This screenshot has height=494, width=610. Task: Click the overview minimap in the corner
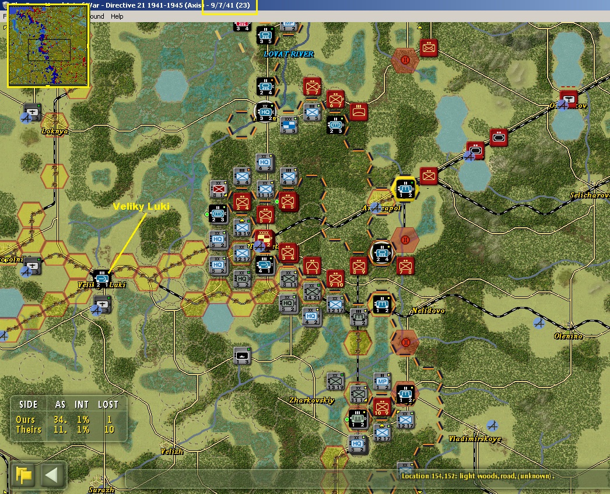[x=48, y=45]
